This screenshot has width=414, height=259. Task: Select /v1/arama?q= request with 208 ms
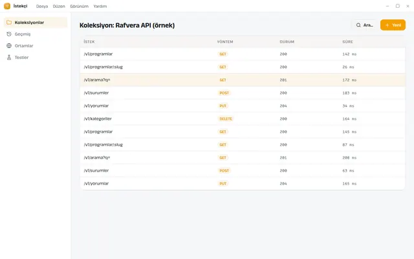pyautogui.click(x=243, y=157)
